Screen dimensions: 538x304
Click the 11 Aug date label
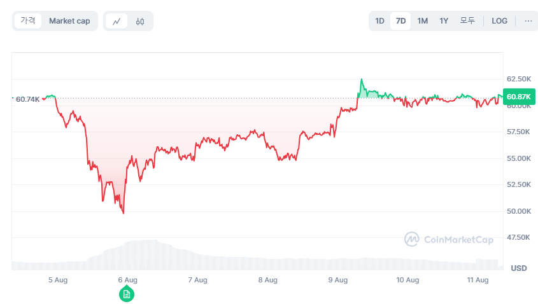477,280
